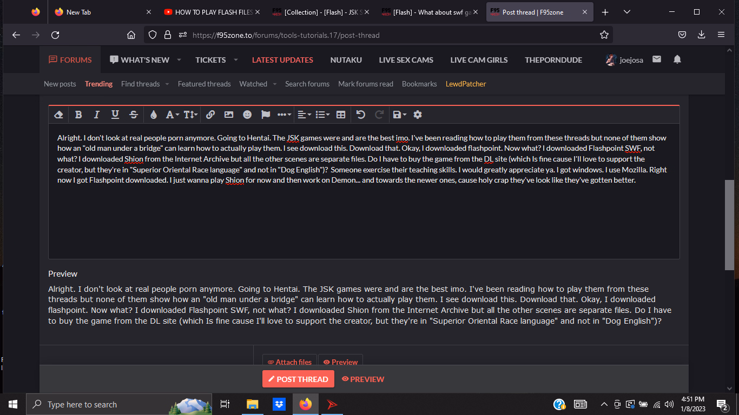Viewport: 739px width, 415px height.
Task: Click the insert table icon
Action: [341, 115]
